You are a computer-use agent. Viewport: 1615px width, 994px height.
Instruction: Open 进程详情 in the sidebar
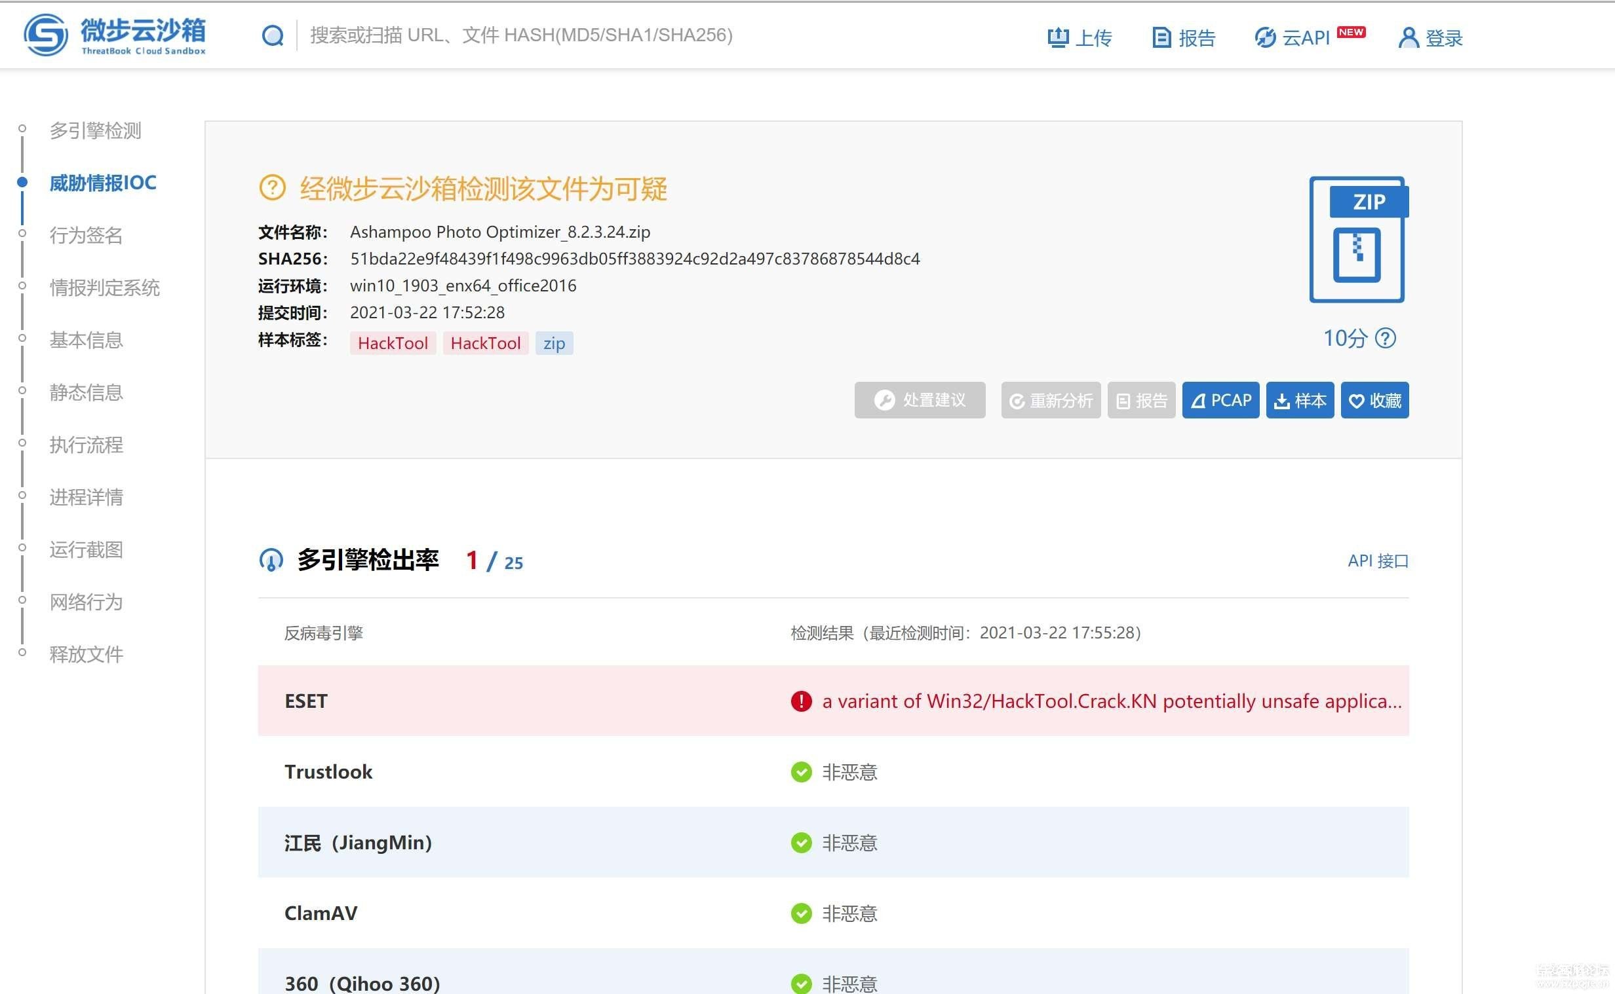[86, 497]
